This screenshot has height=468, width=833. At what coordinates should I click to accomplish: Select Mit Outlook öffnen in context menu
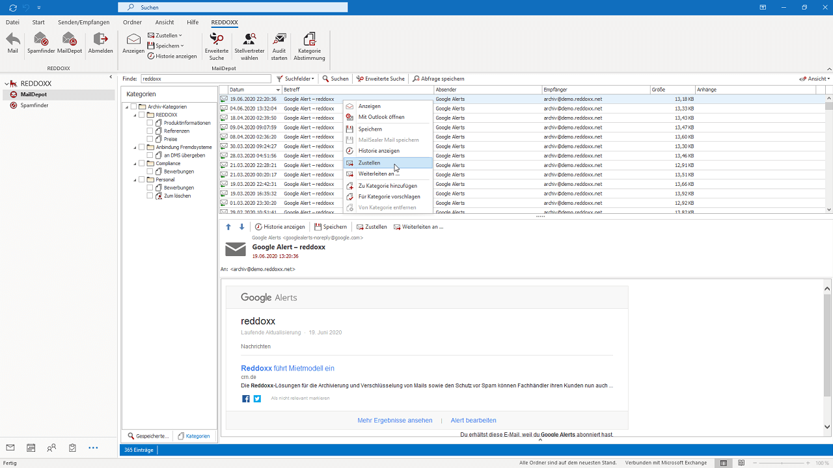point(388,117)
